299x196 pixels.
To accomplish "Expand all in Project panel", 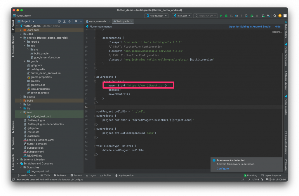I will pos(64,21).
